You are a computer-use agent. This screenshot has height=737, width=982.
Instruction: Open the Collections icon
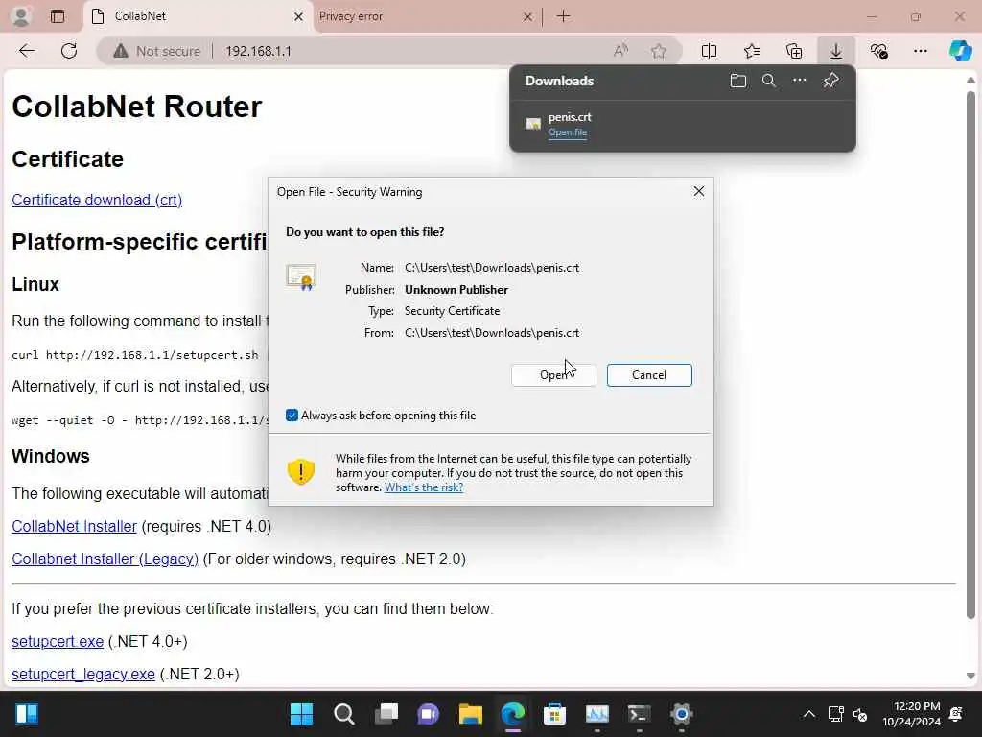794,51
